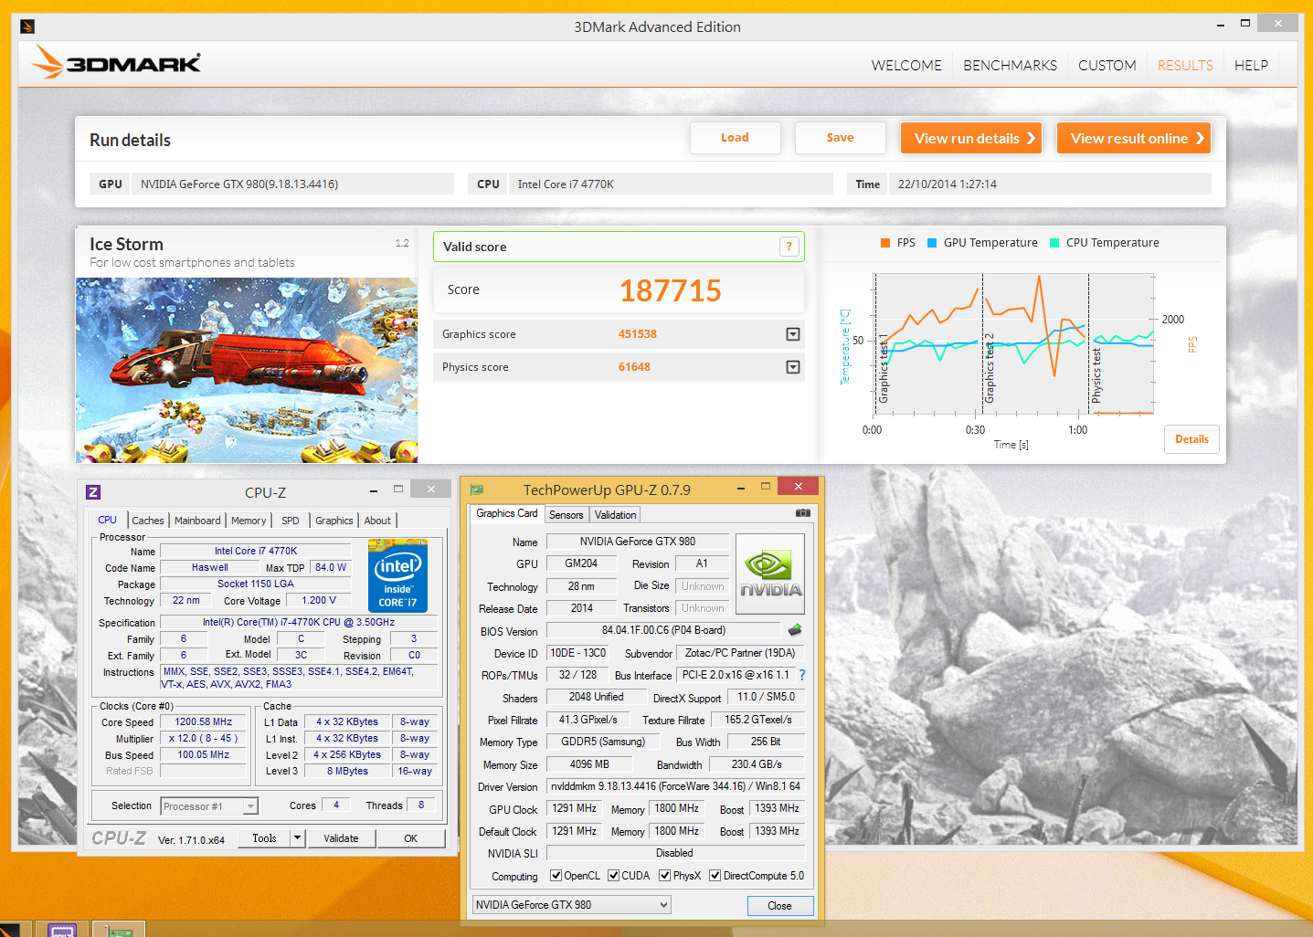The height and width of the screenshot is (937, 1313).
Task: Click the GPU-Z title bar icon
Action: [x=476, y=490]
